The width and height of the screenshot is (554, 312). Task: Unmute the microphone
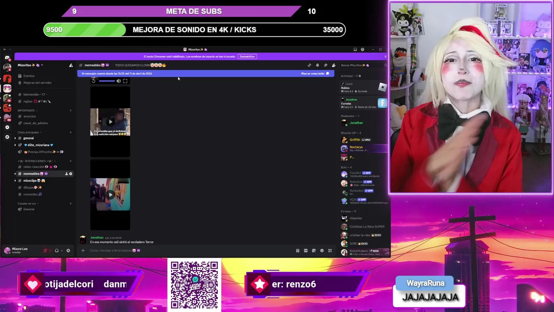click(45, 250)
